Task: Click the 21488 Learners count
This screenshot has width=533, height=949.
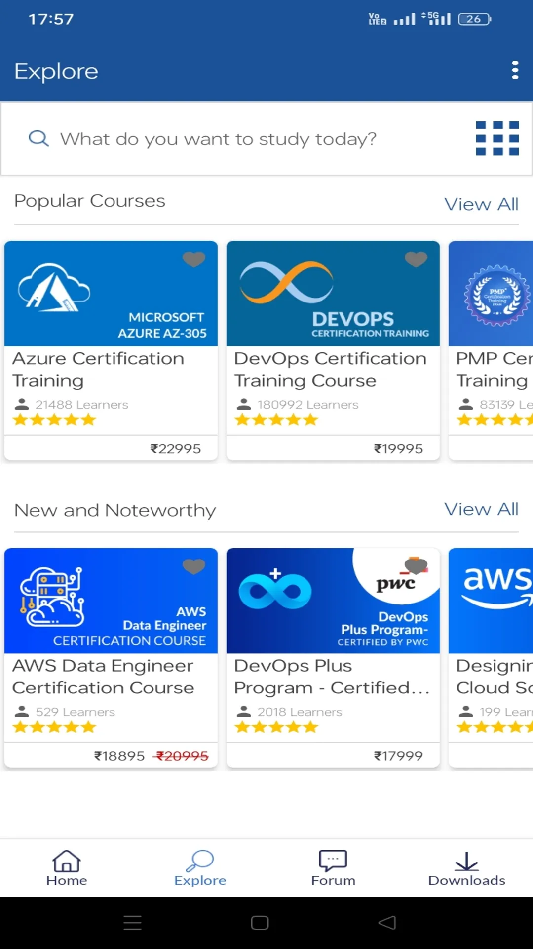Action: (81, 405)
